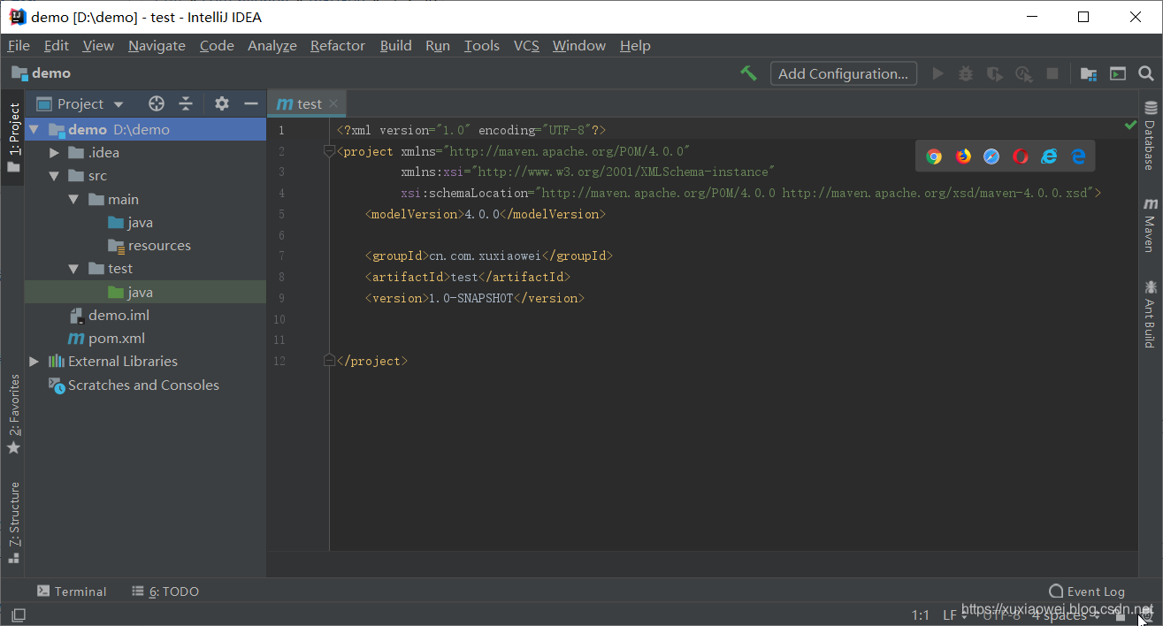Change line separator via the LF status indicator
The width and height of the screenshot is (1163, 626).
click(x=949, y=614)
